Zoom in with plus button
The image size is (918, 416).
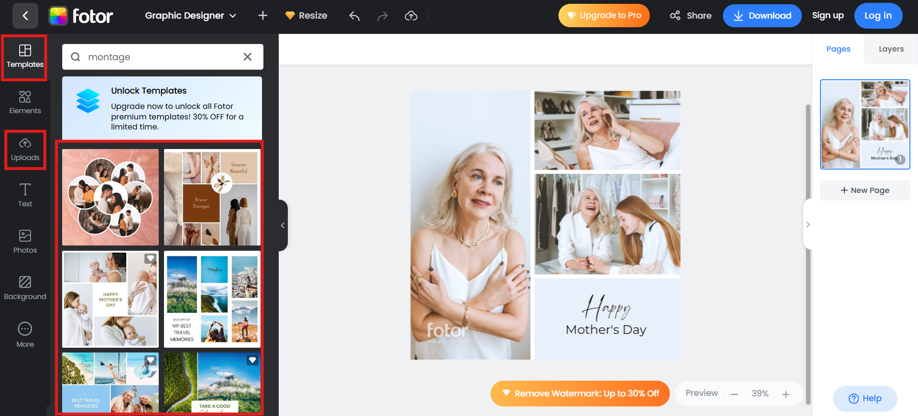(786, 394)
